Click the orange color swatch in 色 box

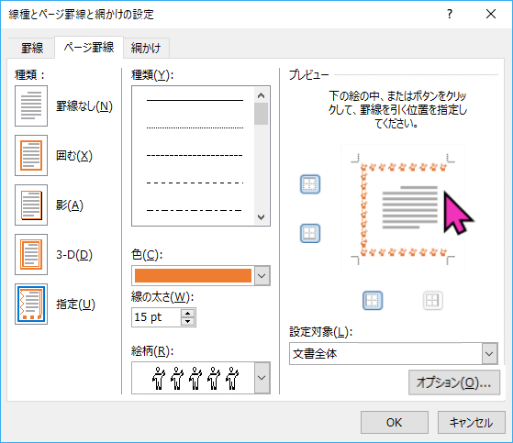[x=193, y=275]
